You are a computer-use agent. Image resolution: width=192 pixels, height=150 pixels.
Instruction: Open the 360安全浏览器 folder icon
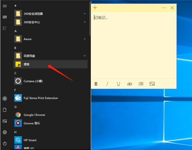(18, 14)
